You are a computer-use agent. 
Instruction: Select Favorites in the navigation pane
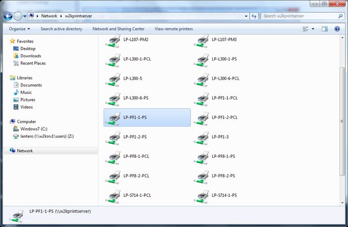click(22, 41)
